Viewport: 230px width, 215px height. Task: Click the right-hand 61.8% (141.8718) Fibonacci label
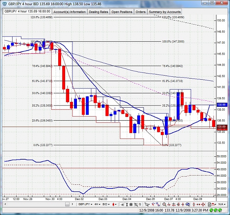tap(173, 81)
